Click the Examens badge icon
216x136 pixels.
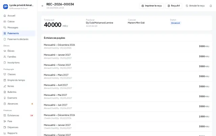[x=5, y=98]
